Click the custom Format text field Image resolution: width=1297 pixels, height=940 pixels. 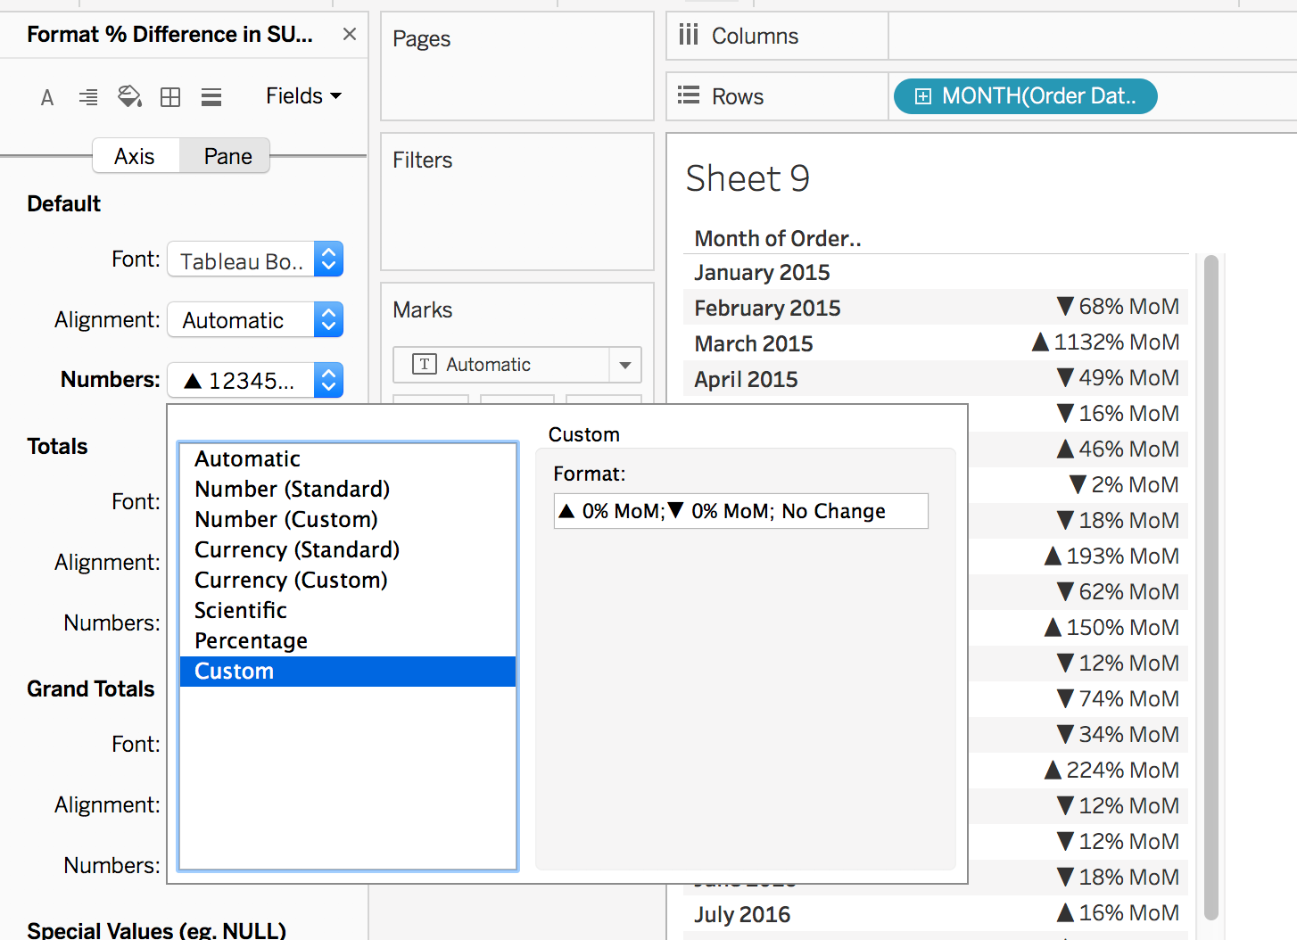[740, 511]
